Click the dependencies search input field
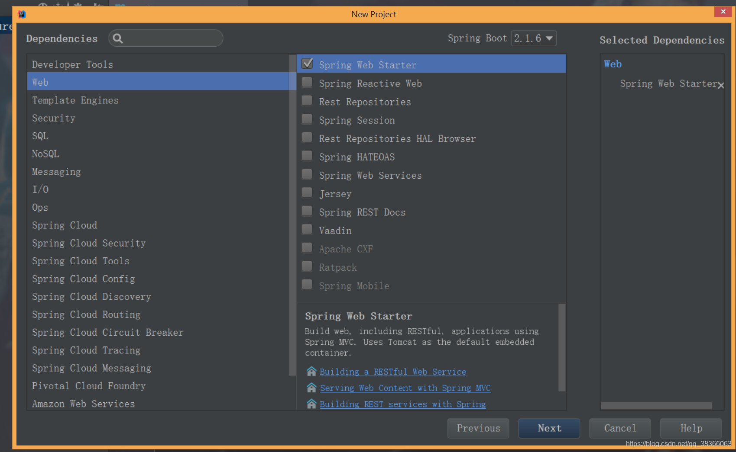This screenshot has height=452, width=736. point(166,38)
